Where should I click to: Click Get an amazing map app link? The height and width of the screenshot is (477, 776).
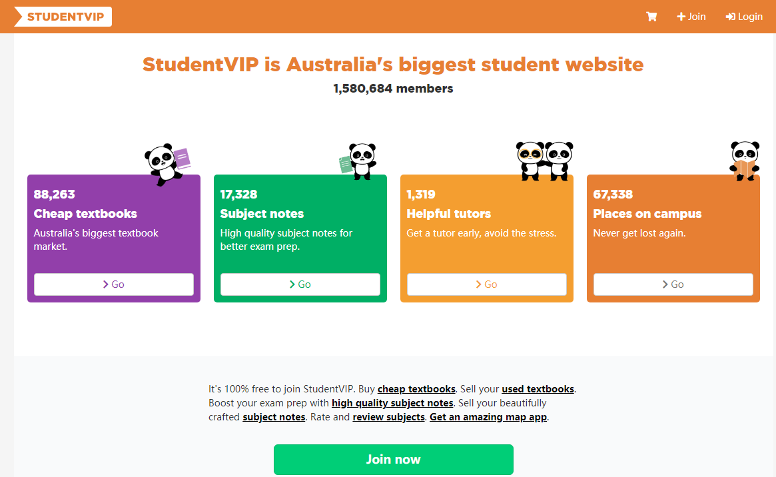click(488, 417)
